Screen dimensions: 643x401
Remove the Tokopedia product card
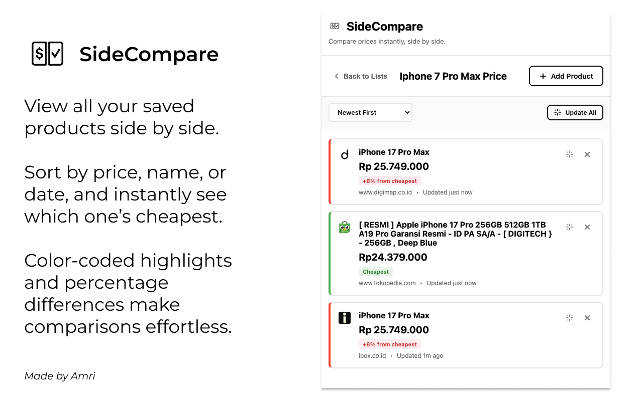587,227
